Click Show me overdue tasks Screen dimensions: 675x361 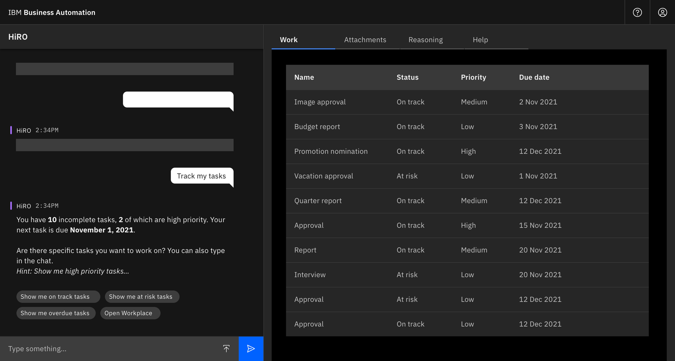(56, 313)
